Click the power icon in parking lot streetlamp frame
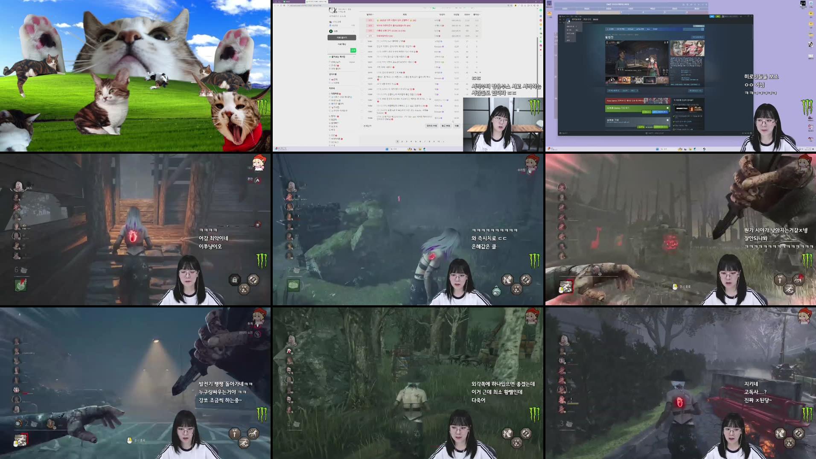Viewport: 816px width, 459px height. [20, 440]
